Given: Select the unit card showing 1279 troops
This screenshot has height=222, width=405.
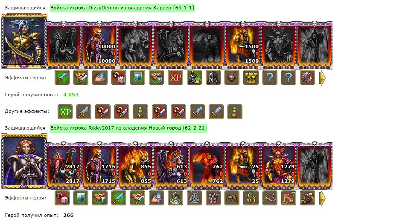Looking at the screenshot, I should pyautogui.click(x=279, y=165).
